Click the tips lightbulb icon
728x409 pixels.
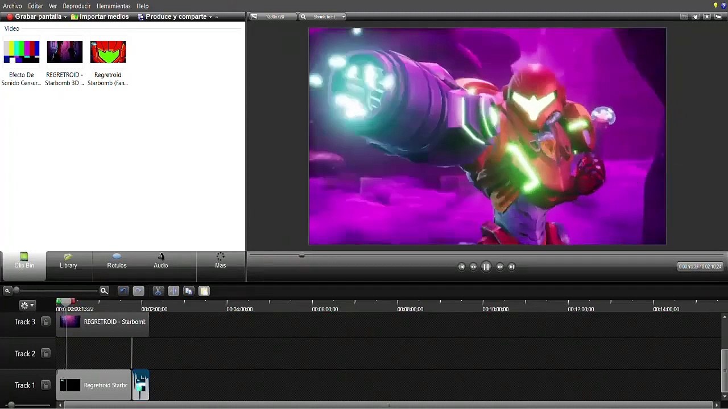pyautogui.click(x=715, y=6)
